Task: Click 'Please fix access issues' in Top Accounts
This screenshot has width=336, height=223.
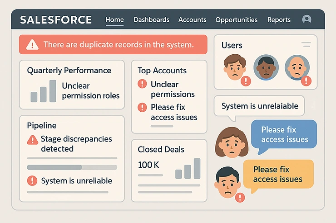Action: coord(174,112)
